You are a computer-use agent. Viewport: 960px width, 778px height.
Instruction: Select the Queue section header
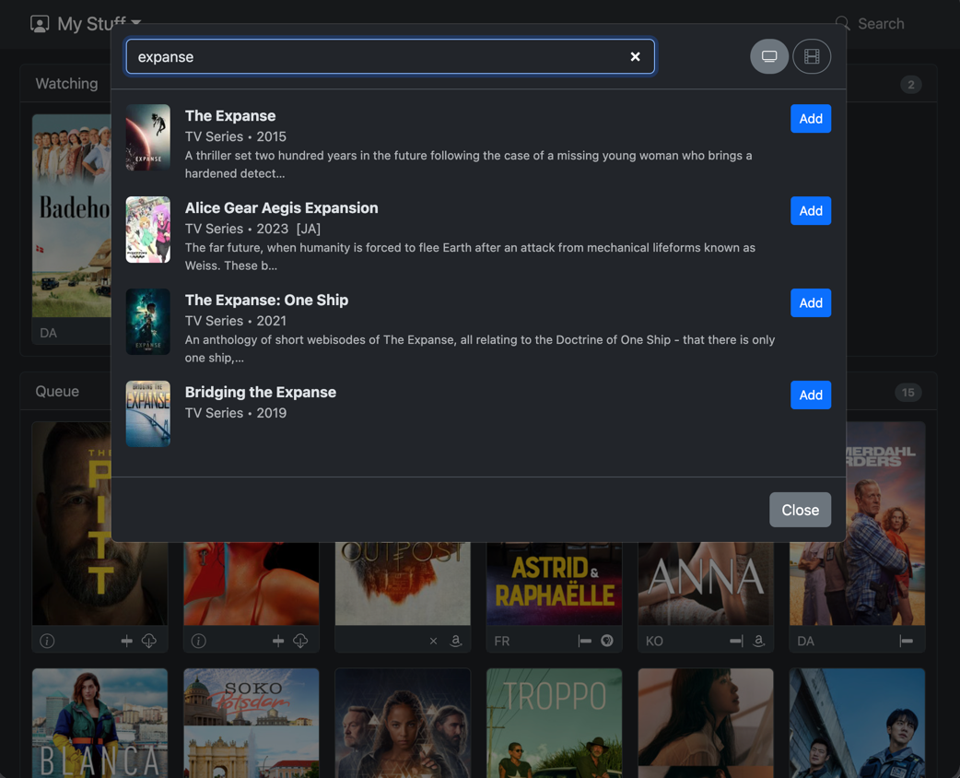(x=57, y=392)
